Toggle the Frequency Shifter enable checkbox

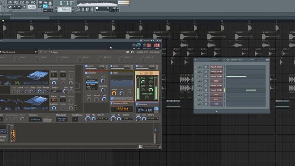[112, 103]
